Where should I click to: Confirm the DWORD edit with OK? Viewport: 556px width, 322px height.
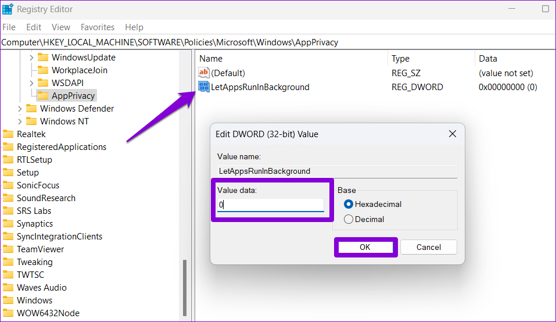pos(365,247)
